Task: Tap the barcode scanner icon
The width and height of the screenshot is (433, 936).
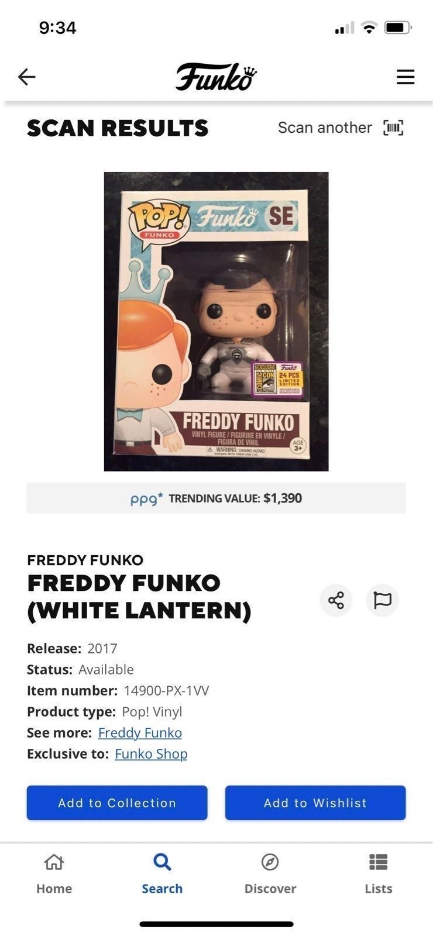Action: (393, 128)
